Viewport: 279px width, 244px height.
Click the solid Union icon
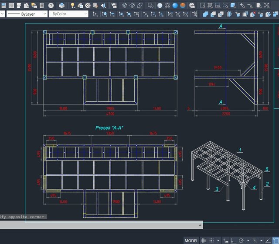(x=206, y=14)
